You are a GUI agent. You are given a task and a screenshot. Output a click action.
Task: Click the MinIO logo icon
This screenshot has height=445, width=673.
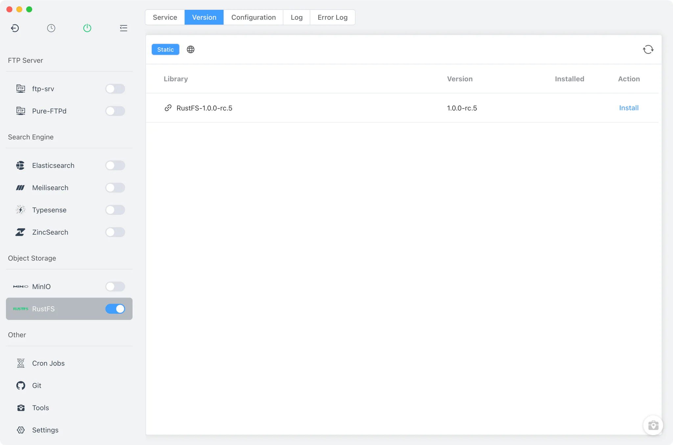pos(20,287)
